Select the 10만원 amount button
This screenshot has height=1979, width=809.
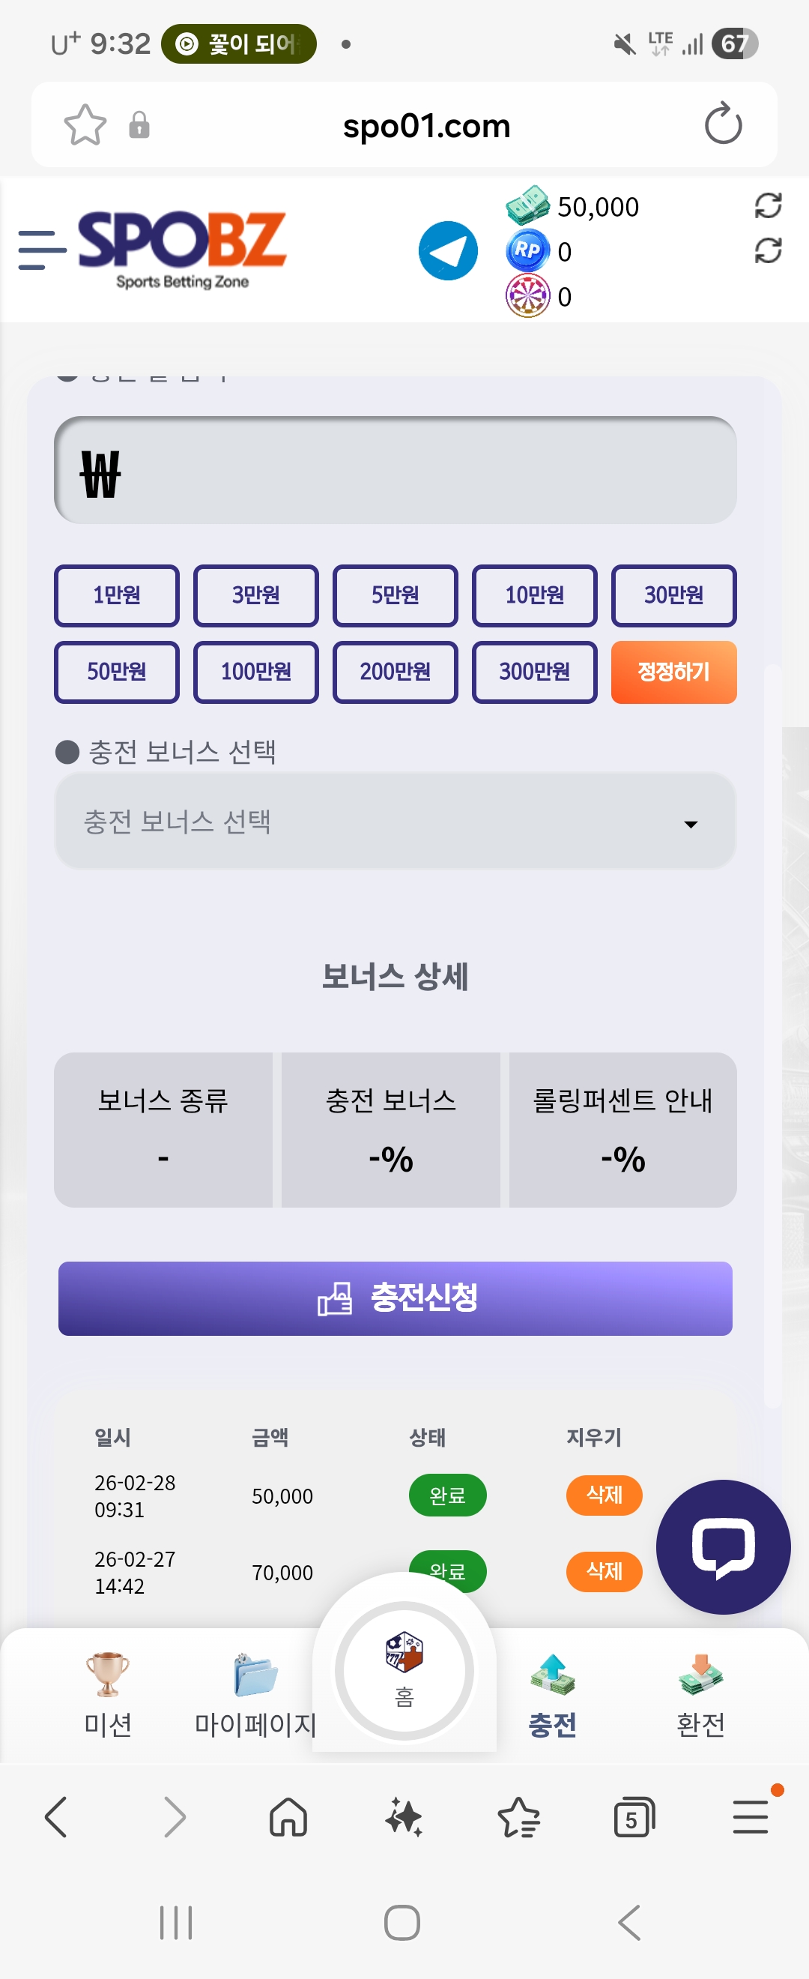pyautogui.click(x=534, y=595)
